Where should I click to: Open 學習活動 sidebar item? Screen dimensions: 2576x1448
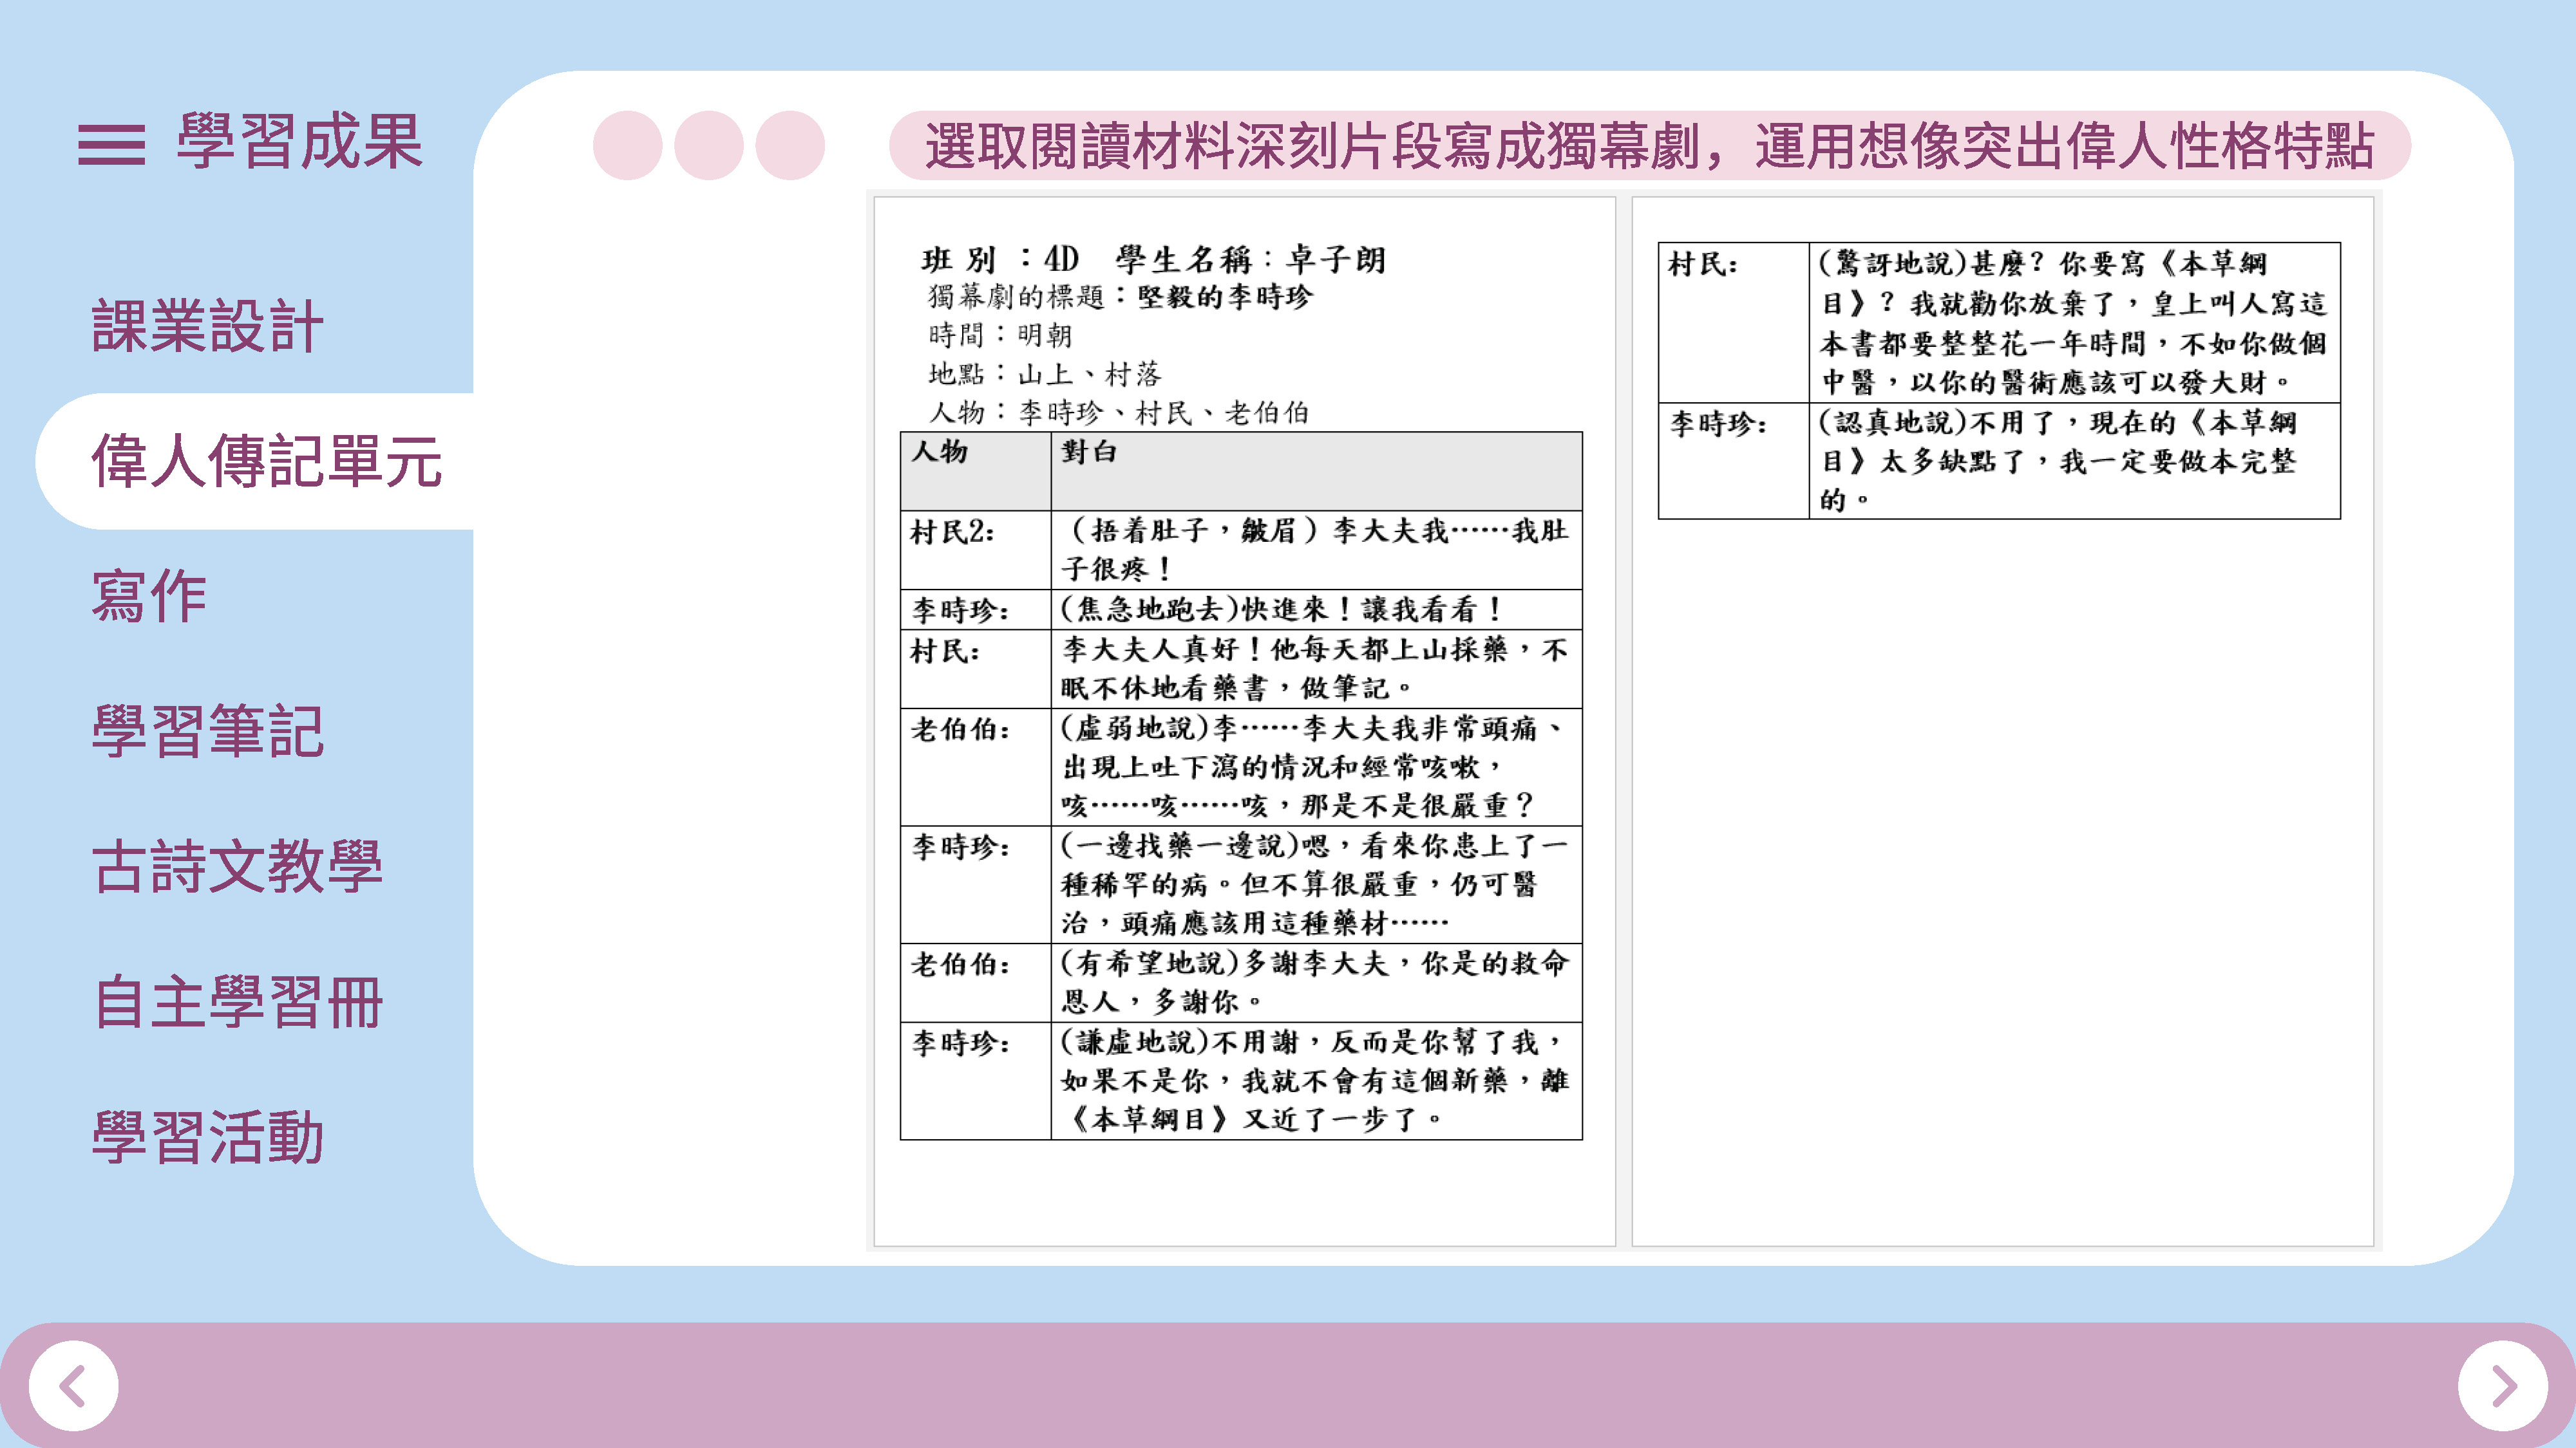coord(207,1137)
